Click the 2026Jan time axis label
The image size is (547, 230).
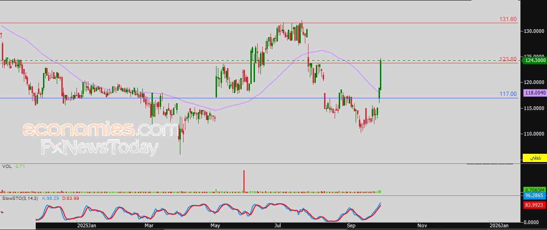click(x=498, y=225)
